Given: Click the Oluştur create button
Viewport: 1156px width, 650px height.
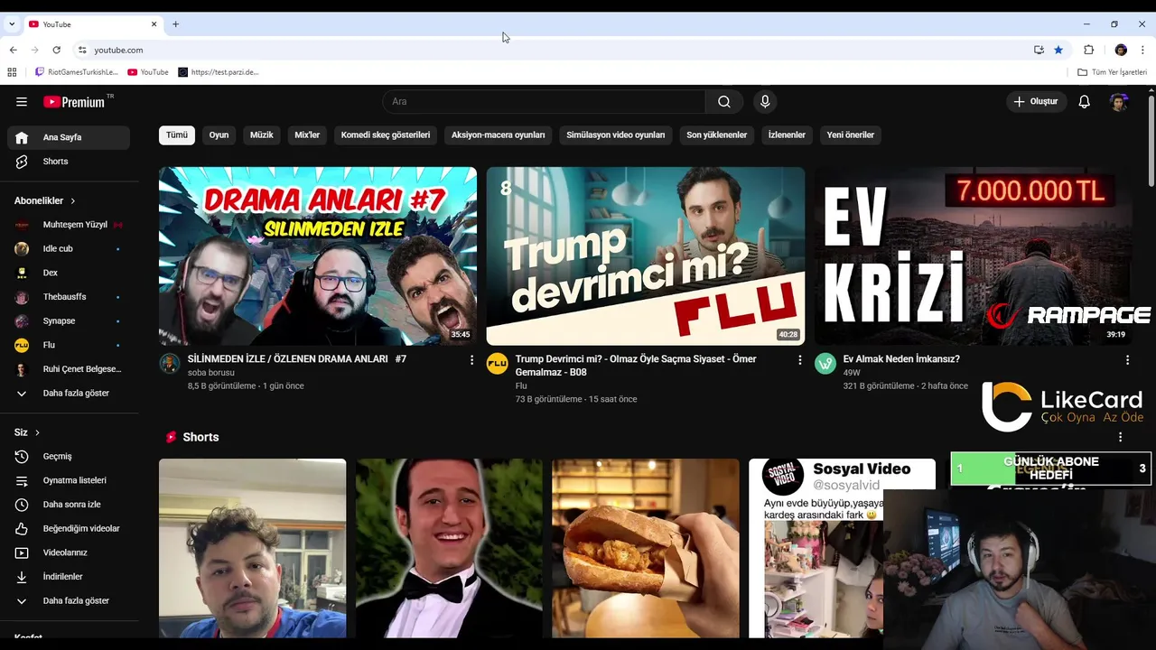Looking at the screenshot, I should point(1036,102).
